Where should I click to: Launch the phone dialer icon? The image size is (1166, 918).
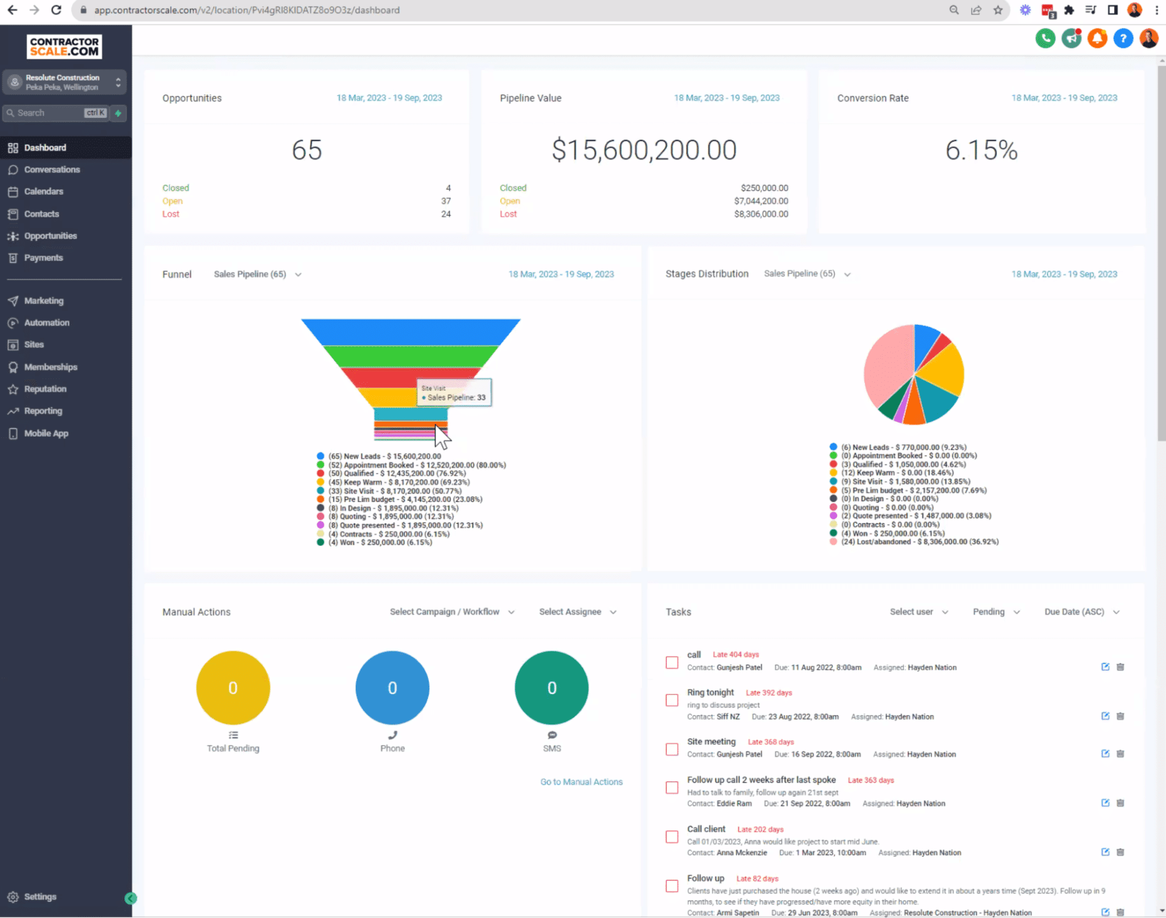point(1045,38)
